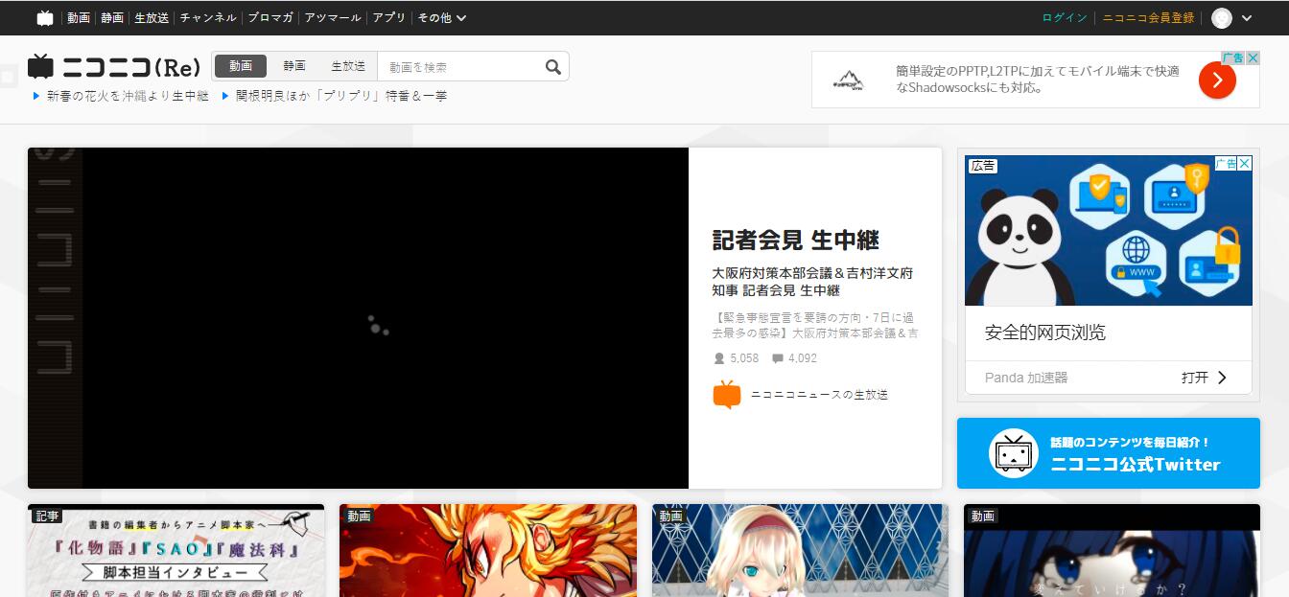Click the ニコニコ(Re) logo

pos(115,67)
